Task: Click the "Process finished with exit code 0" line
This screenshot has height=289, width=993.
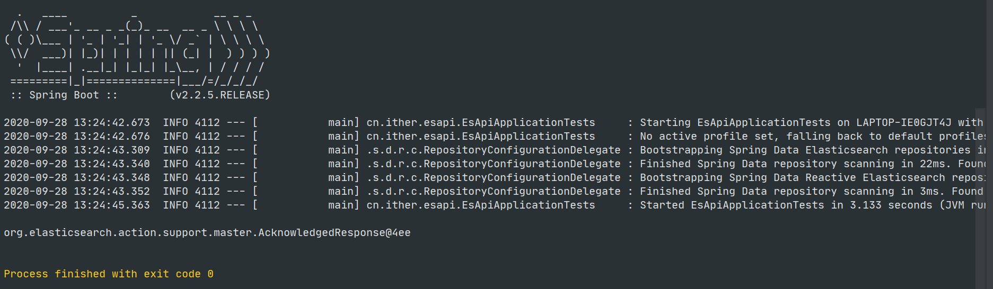Action: pyautogui.click(x=108, y=274)
